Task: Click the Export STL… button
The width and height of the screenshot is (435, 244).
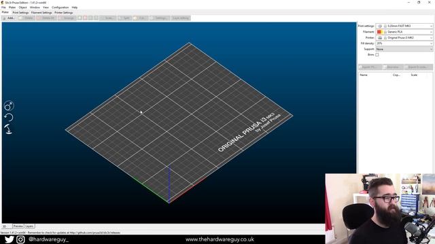Action: click(370, 67)
